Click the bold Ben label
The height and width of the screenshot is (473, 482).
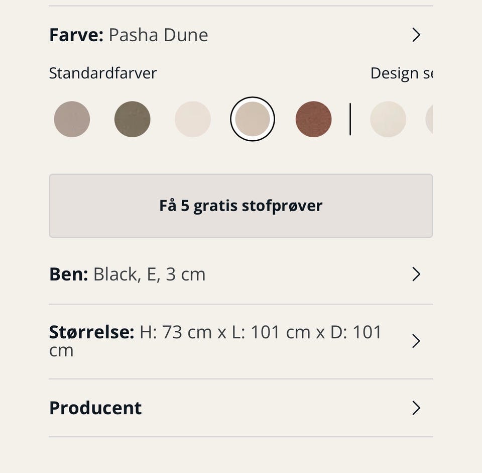(x=69, y=274)
